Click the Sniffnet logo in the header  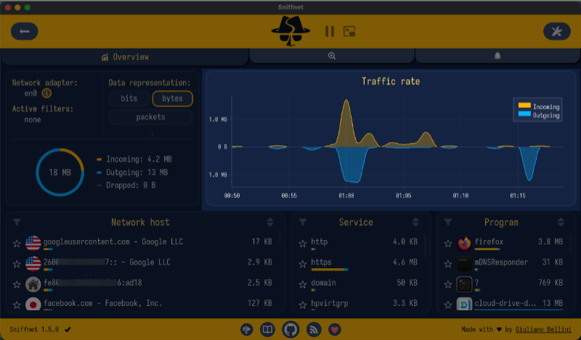290,31
